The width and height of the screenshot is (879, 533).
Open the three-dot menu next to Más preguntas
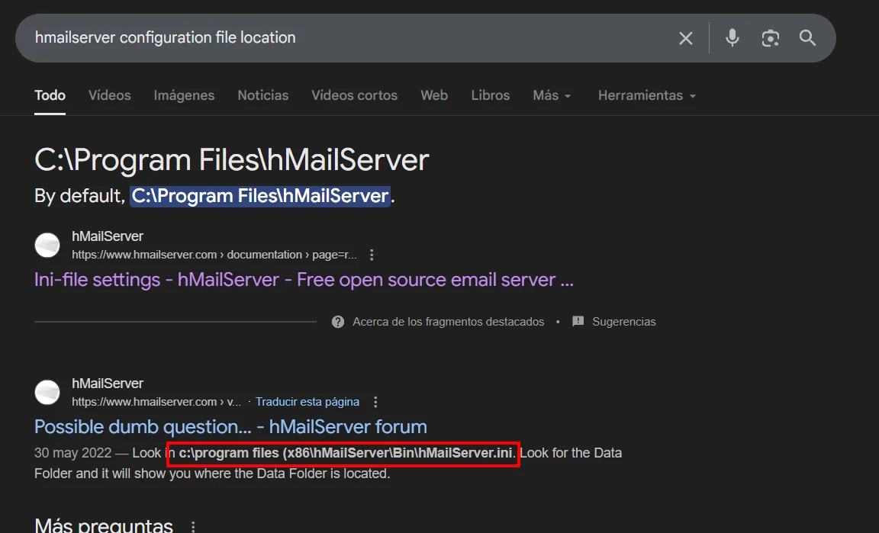point(193,527)
